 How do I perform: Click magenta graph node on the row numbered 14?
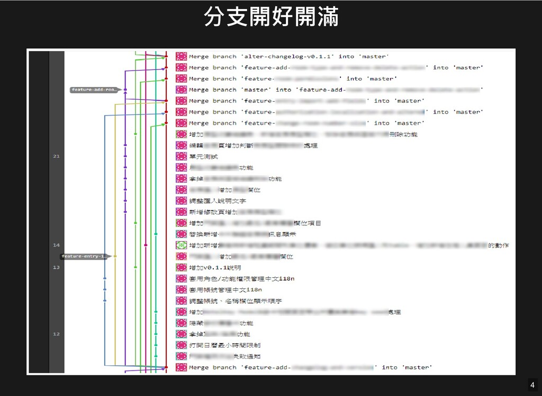[146, 245]
